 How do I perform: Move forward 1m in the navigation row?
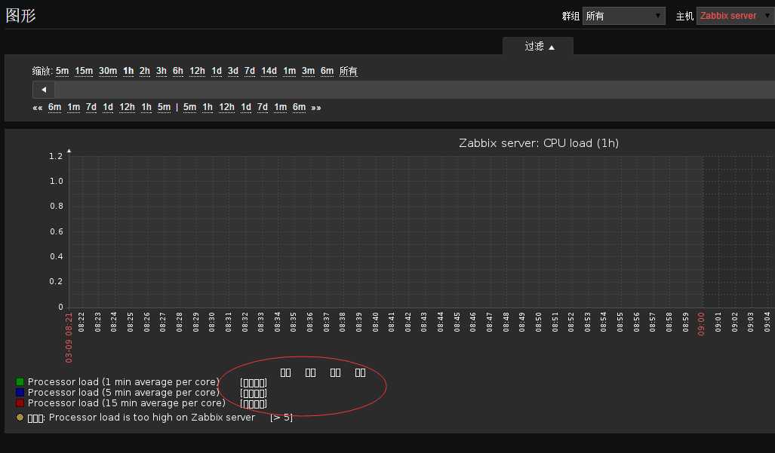(x=281, y=107)
